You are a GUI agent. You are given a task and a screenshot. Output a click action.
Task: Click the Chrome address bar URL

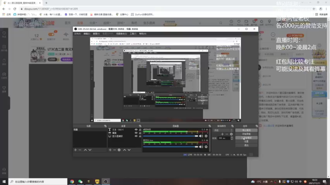pos(51,9)
